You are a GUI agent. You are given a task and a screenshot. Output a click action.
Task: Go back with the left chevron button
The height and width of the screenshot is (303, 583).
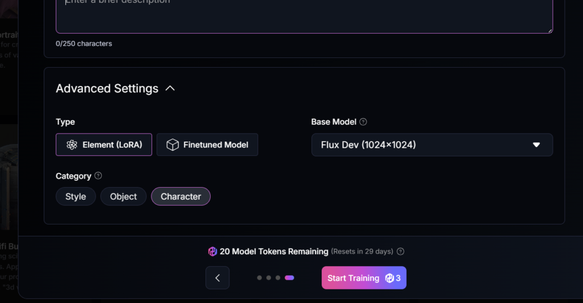tap(217, 278)
